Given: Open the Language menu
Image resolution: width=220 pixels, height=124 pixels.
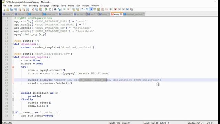Looking at the screenshot, I should [x=45, y=6].
